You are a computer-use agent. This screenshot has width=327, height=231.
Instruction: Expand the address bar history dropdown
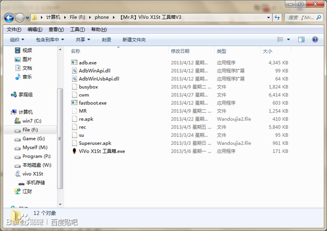pos(268,17)
